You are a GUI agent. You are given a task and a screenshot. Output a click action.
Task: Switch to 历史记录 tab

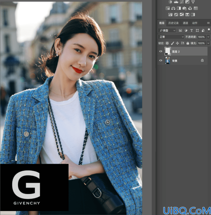pyautogui.click(x=173, y=23)
